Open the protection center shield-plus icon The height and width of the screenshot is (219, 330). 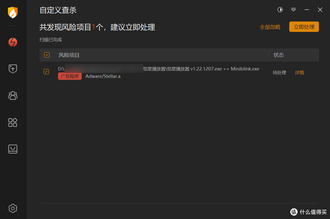[x=13, y=69]
